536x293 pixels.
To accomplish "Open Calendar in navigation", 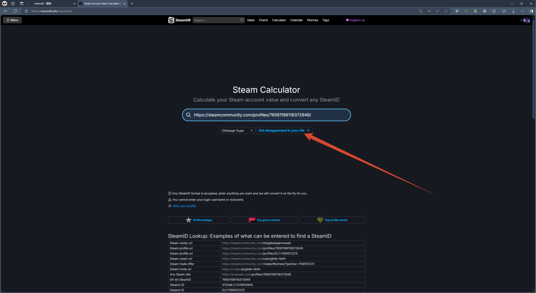I will pyautogui.click(x=296, y=20).
